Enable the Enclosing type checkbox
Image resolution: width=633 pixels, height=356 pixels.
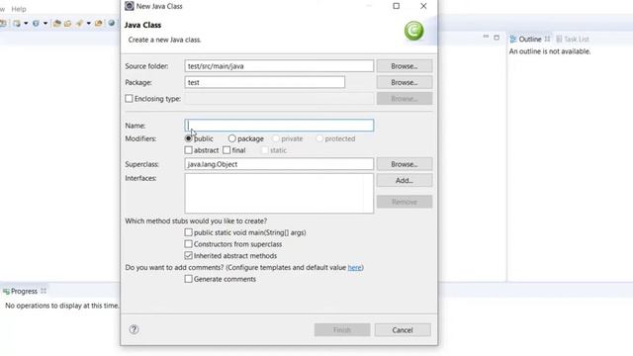click(x=129, y=99)
